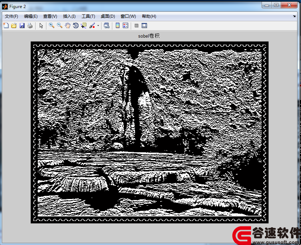Viewport: 301px width, 245px height.
Task: Open the 窗口(W) menu
Action: pos(128,16)
